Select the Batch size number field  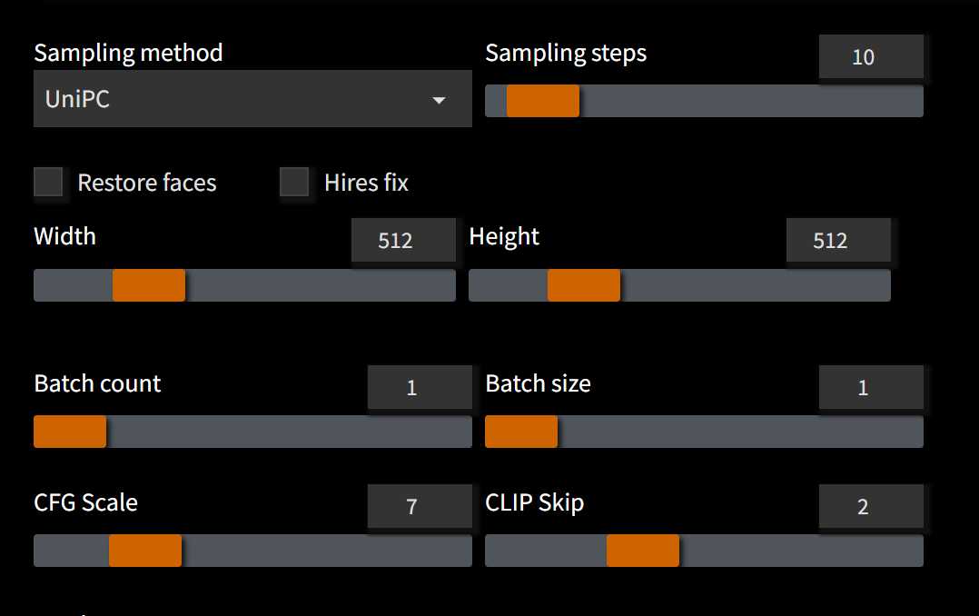[x=871, y=387]
